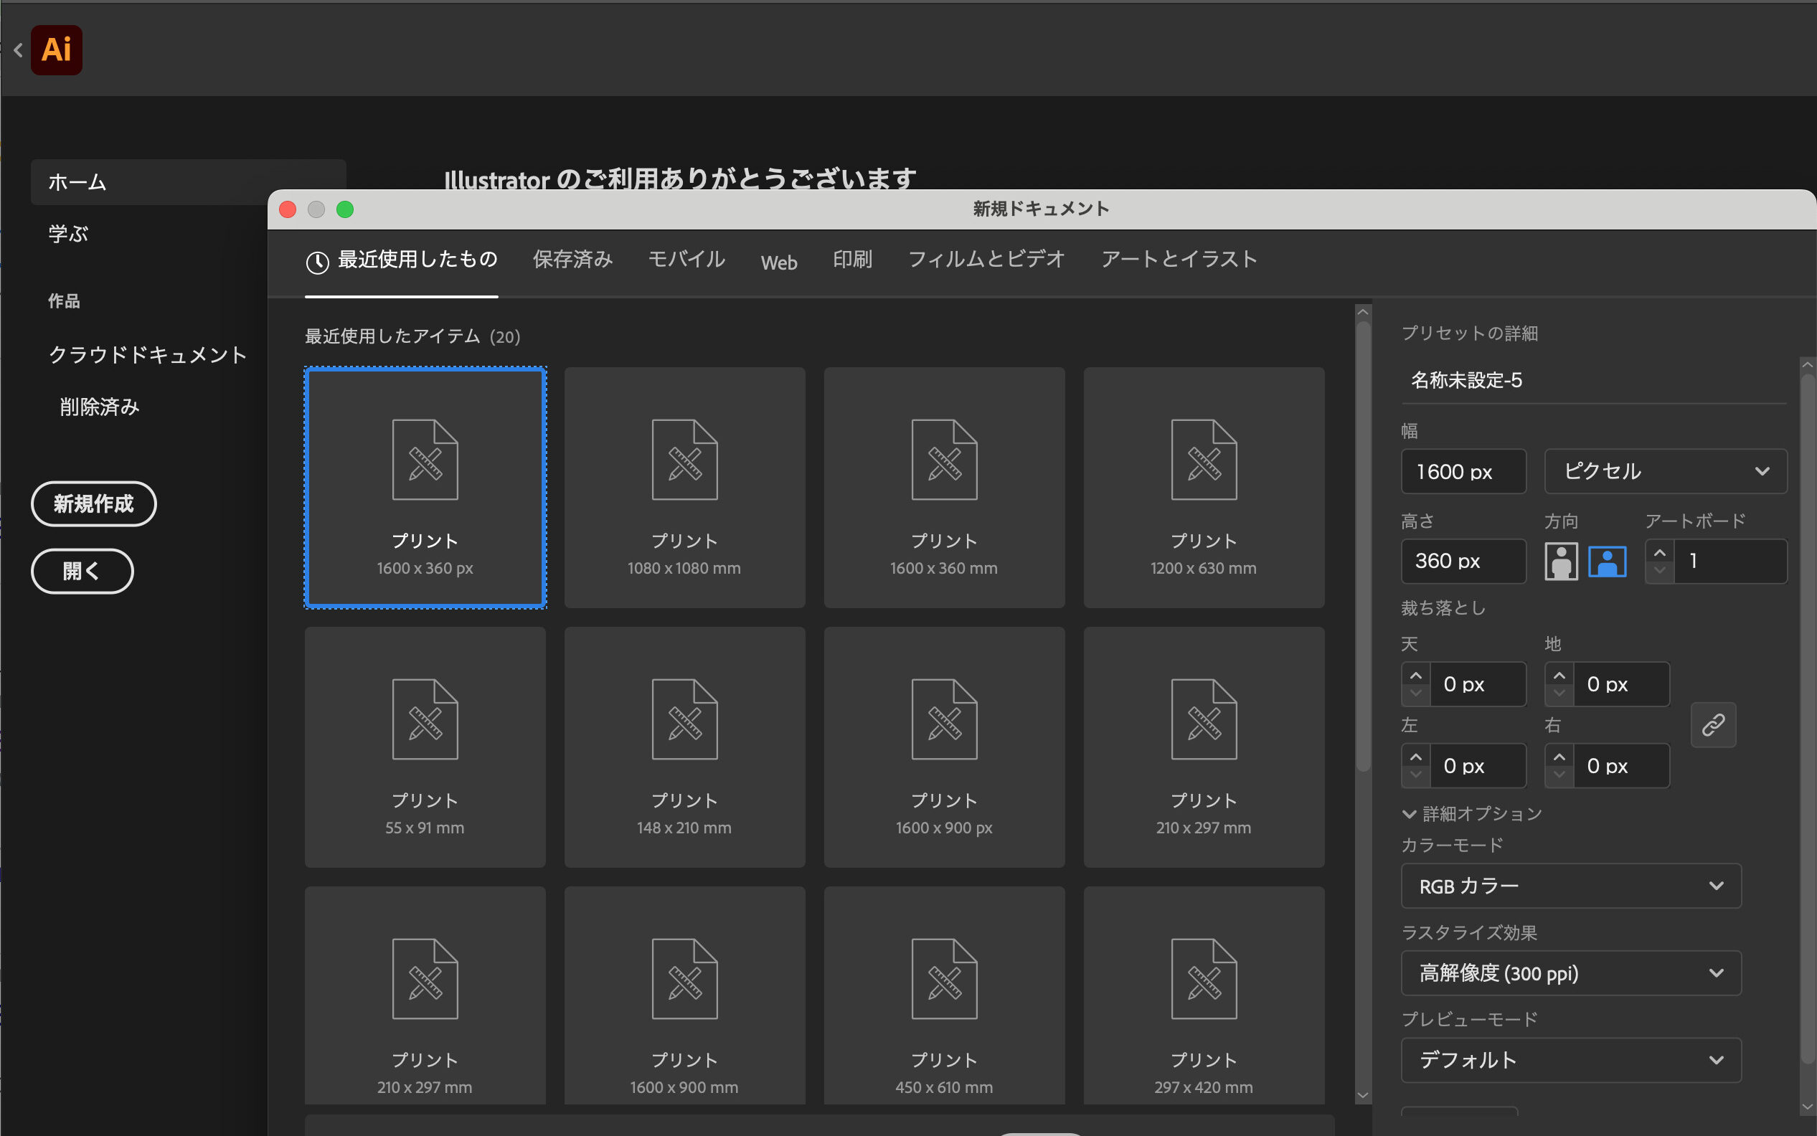Select landscape orientation icon
Screen dimensions: 1817x1136
pos(1608,562)
